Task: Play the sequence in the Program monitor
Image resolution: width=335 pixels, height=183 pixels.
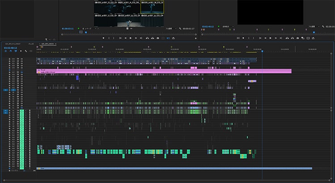Action: (x=270, y=38)
